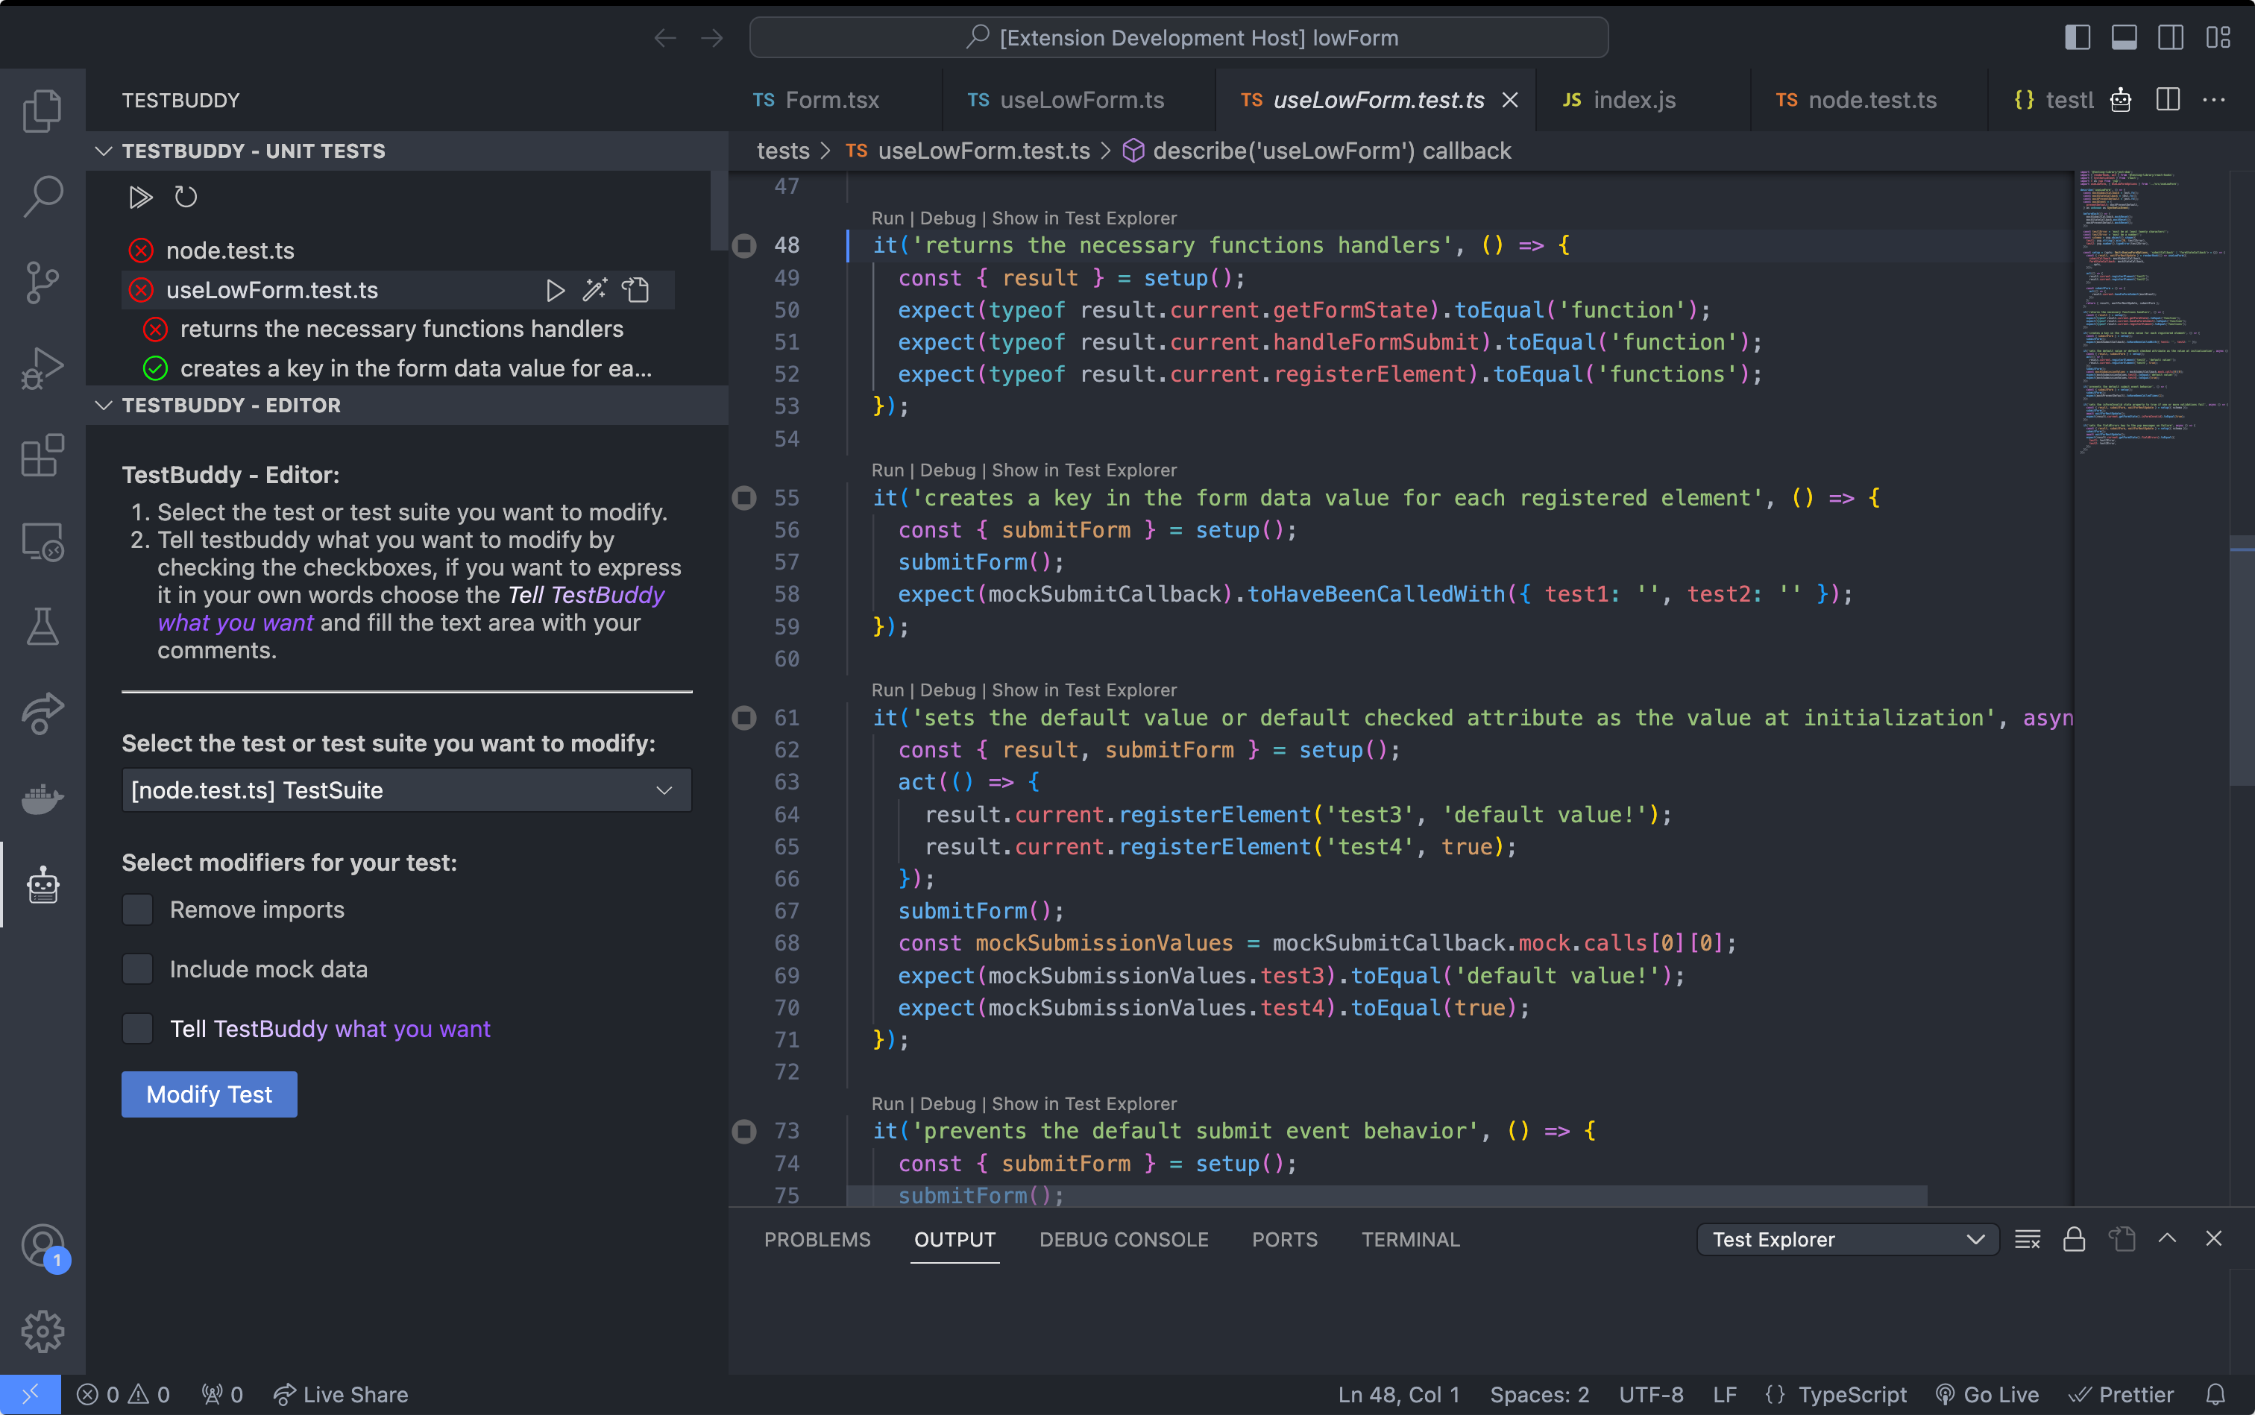Refresh the TestBuddy unit tests list
This screenshot has height=1415, width=2255.
coord(186,198)
